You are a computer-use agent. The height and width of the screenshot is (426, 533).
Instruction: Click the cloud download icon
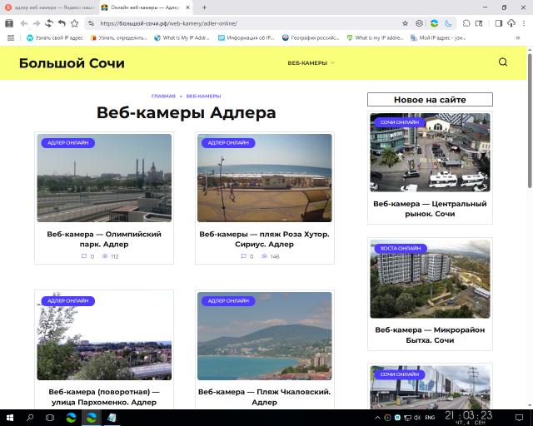point(511,23)
